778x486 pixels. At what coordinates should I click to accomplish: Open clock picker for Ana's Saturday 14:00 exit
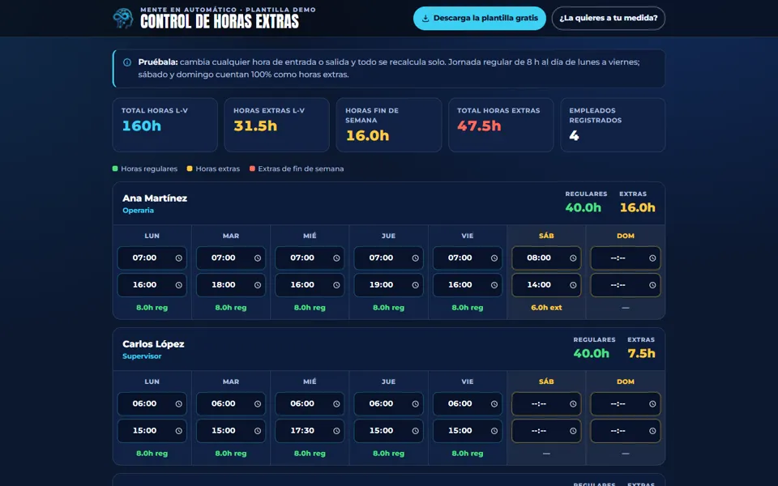click(573, 285)
